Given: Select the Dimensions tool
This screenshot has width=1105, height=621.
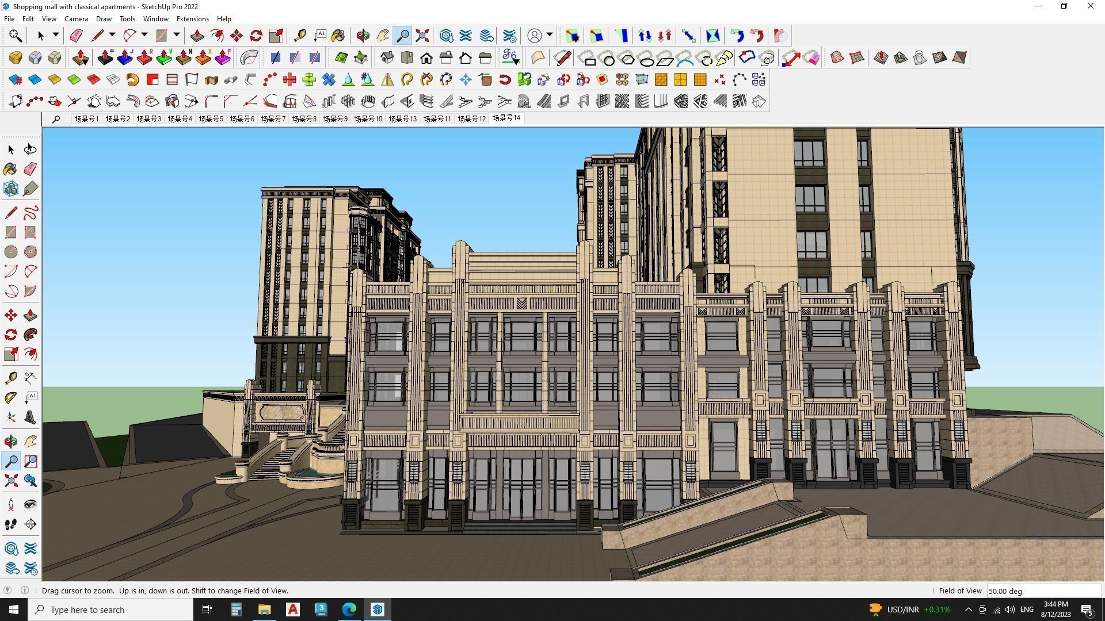Looking at the screenshot, I should (30, 378).
